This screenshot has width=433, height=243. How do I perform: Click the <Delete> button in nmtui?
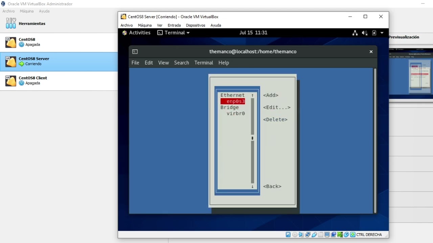pyautogui.click(x=275, y=119)
